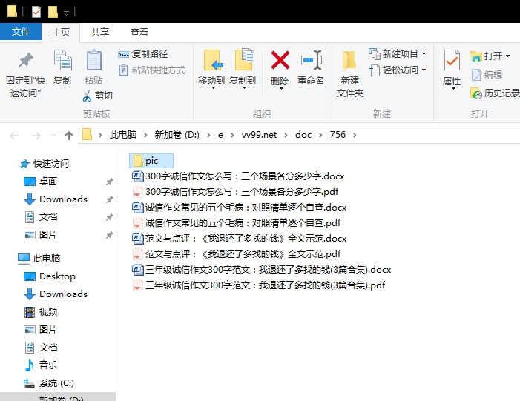Screen dimensions: 520x401
Task: Click vv99.net in the address path
Action: click(259, 135)
